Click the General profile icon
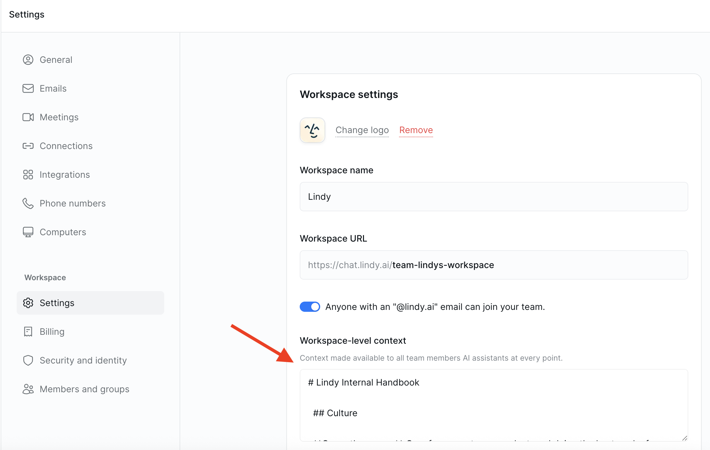This screenshot has width=710, height=450. (28, 60)
